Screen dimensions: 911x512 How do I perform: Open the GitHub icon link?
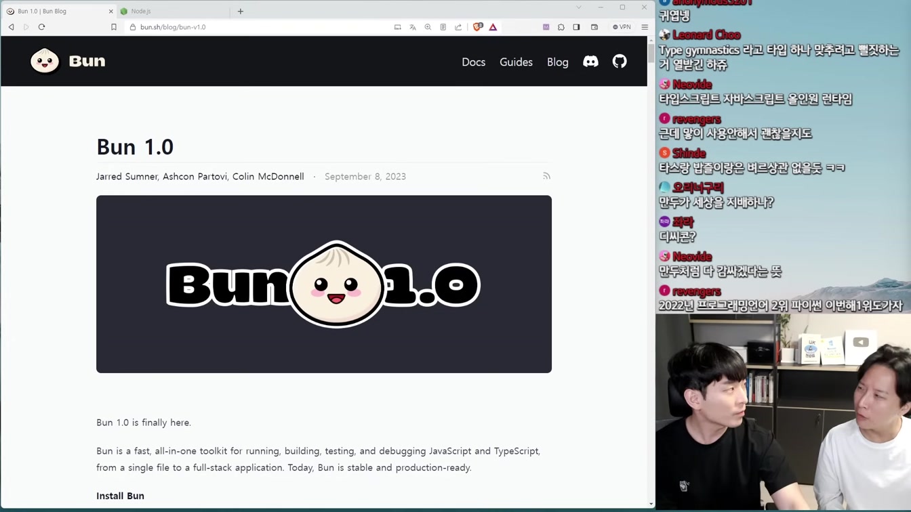tap(620, 62)
